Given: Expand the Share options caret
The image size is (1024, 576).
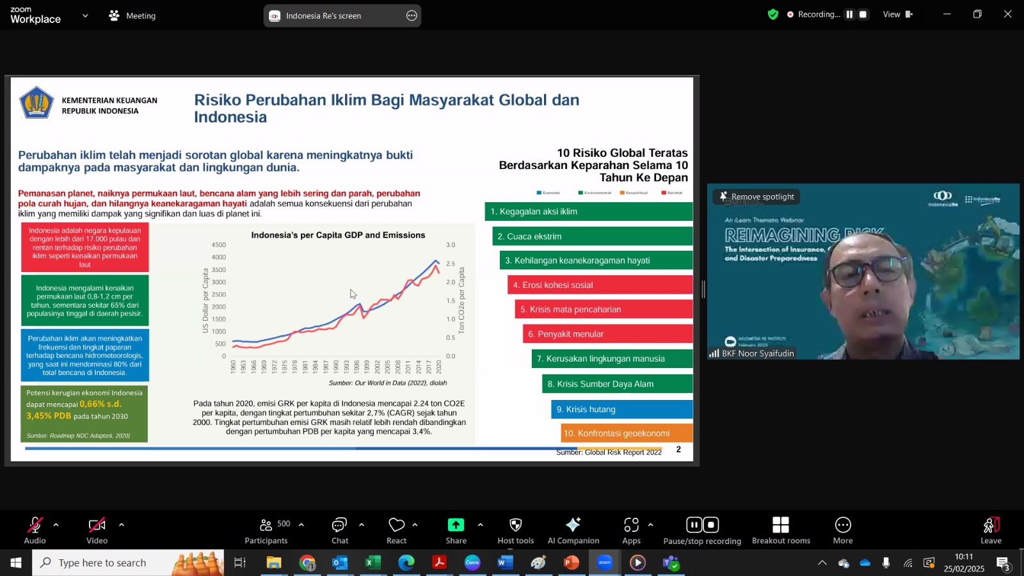Looking at the screenshot, I should (480, 525).
